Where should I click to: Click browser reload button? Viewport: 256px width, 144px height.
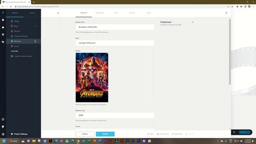(x=11, y=6)
